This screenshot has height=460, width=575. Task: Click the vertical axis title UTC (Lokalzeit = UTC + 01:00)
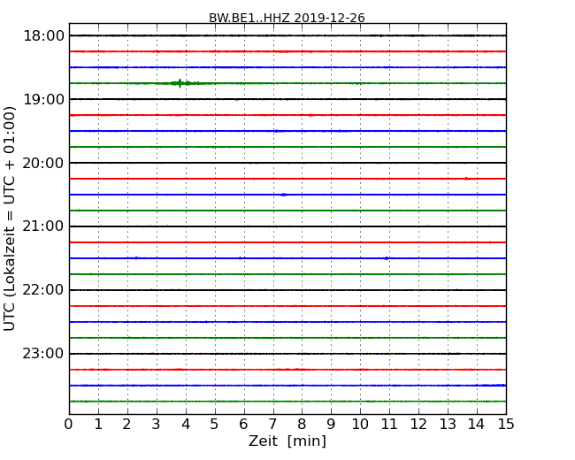10,219
